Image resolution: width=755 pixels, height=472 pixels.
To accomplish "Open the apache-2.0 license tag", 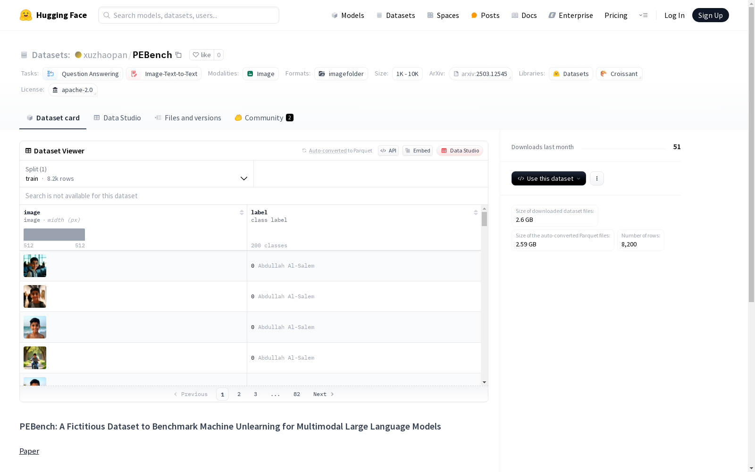I will tap(73, 90).
